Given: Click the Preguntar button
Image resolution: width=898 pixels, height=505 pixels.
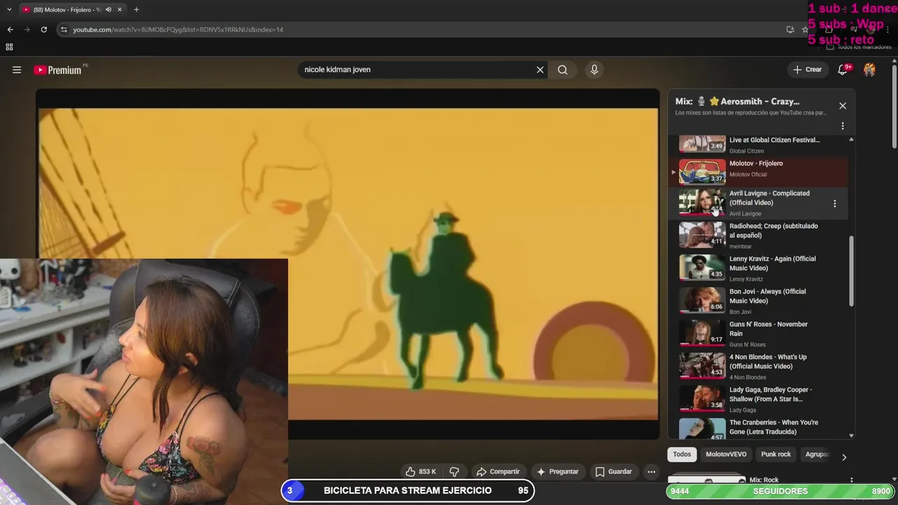Looking at the screenshot, I should 558,472.
